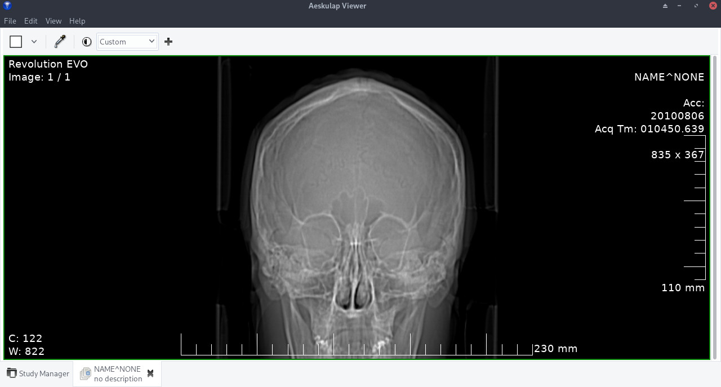721x387 pixels.
Task: Maximize the Aeskulap Viewer window
Action: pos(697,6)
